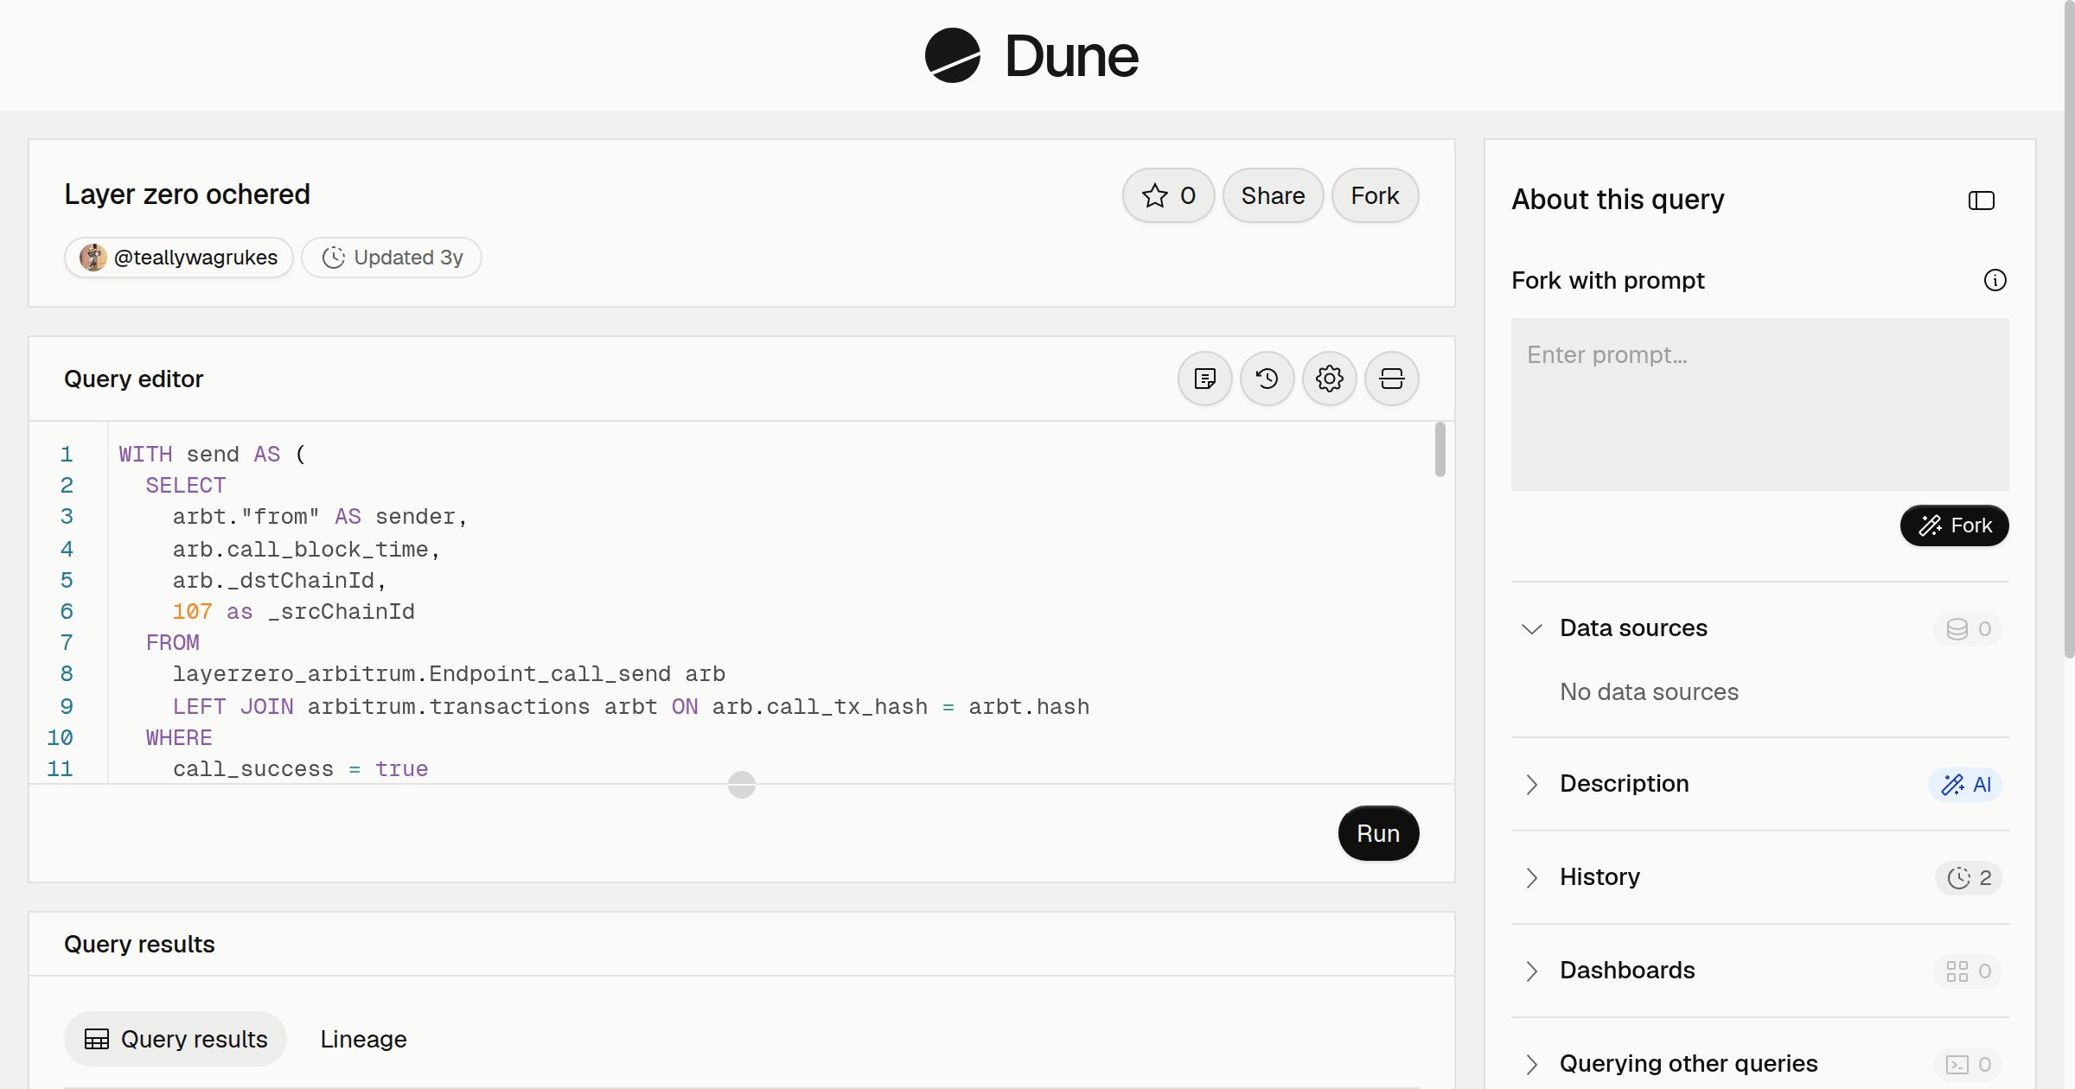The image size is (2075, 1089).
Task: Expand the Description section
Action: 1531,784
